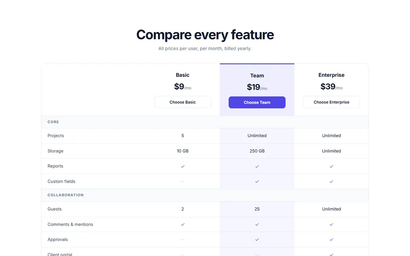The height and width of the screenshot is (256, 410).
Task: Click the Custom fields checkmark under Enterprise
Action: tap(331, 182)
